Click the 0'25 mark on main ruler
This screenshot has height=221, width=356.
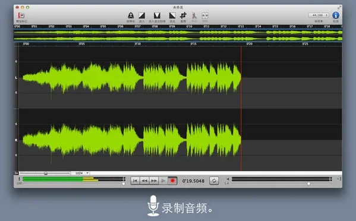305,44
